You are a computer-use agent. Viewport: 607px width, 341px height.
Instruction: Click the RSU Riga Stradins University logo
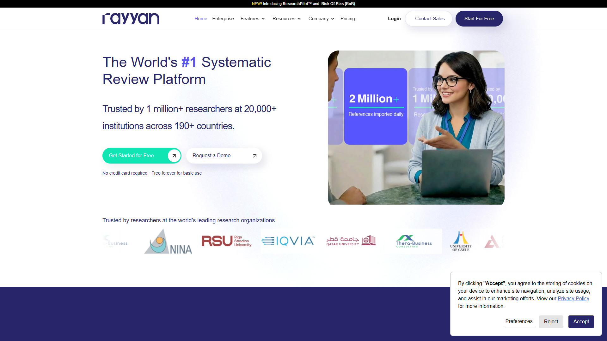[x=227, y=241]
